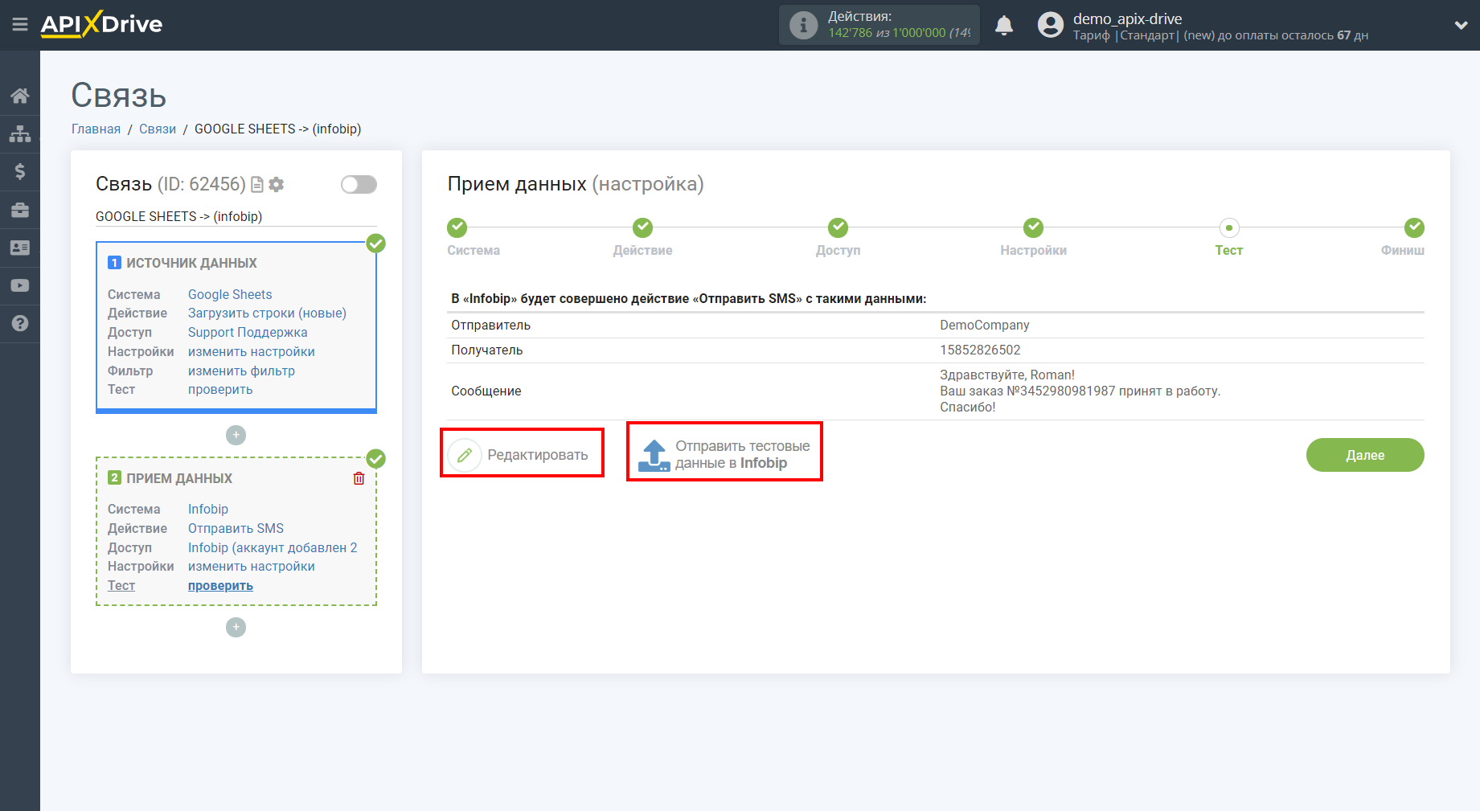Click recipient number 15852826502
Screen dimensions: 1480x811
pos(980,350)
